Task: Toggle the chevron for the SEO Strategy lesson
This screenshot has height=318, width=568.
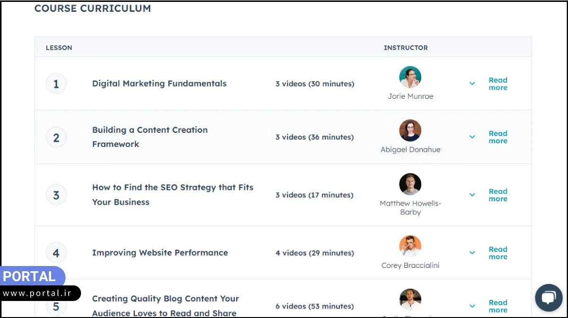Action: pyautogui.click(x=472, y=195)
